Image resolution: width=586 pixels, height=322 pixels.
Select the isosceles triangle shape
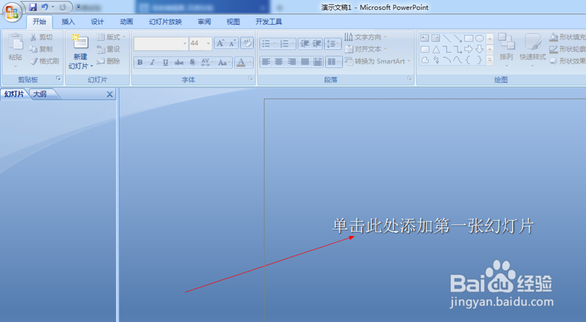(x=436, y=49)
